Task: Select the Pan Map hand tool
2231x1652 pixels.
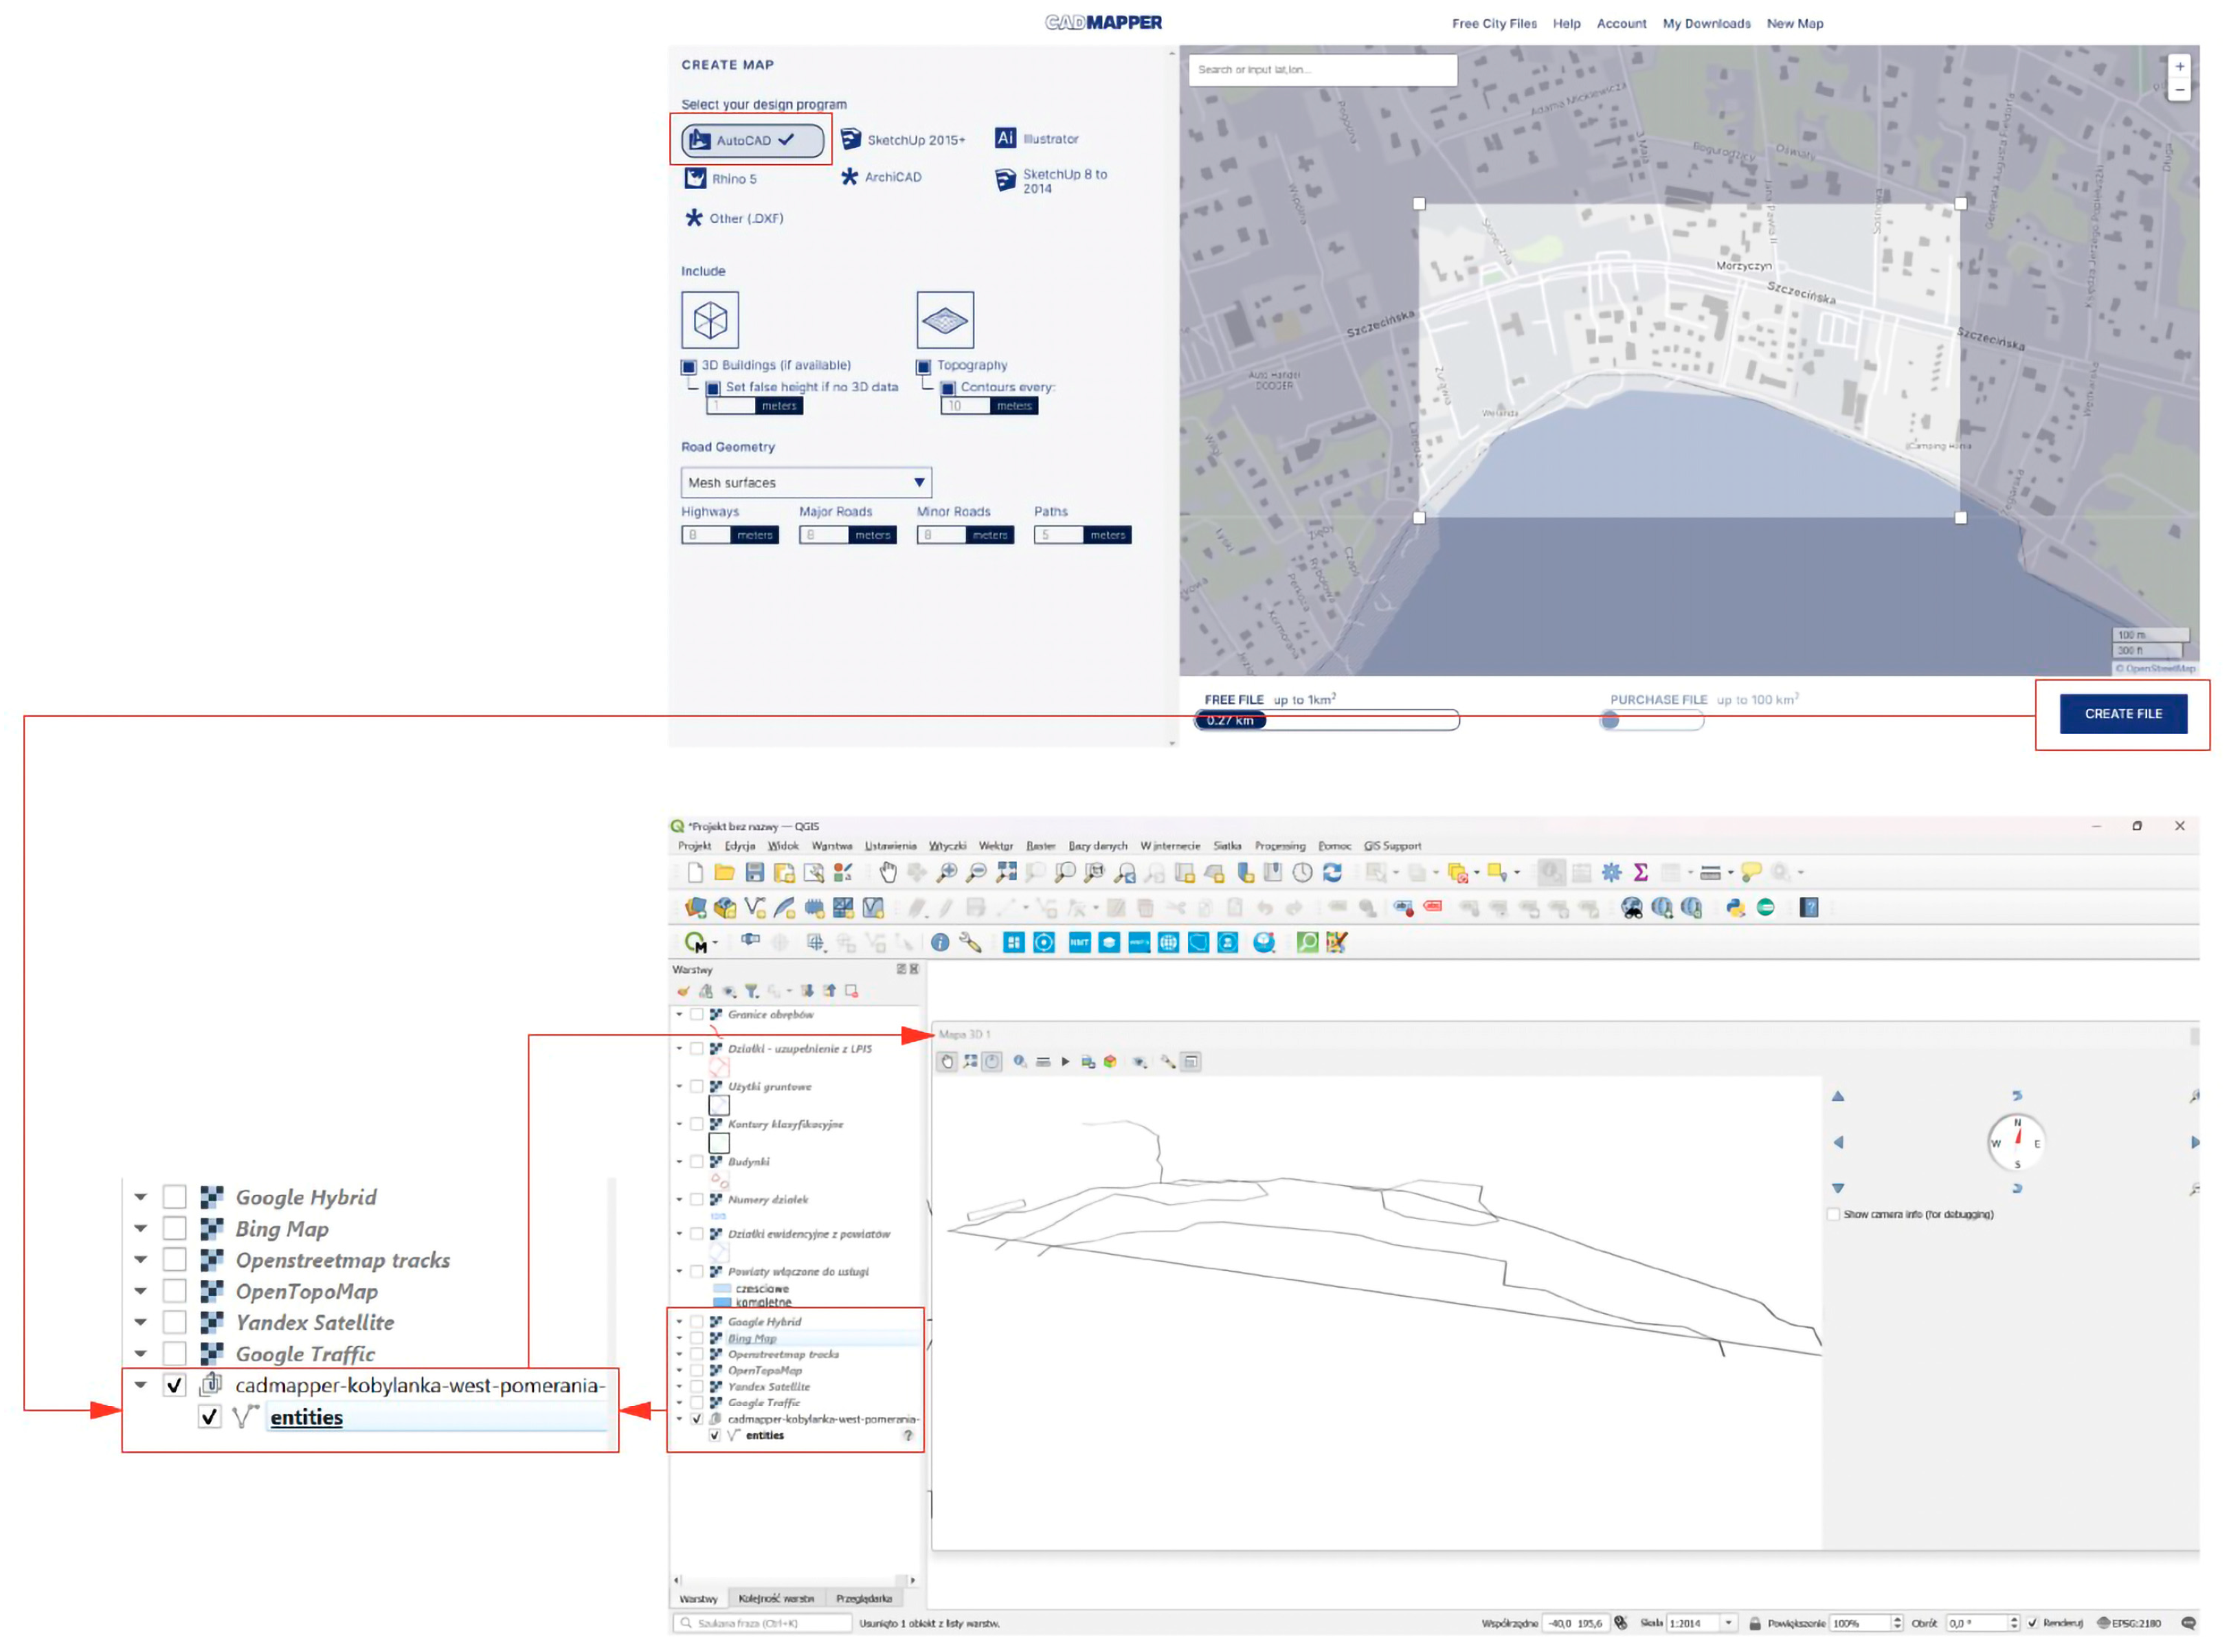Action: [x=887, y=873]
